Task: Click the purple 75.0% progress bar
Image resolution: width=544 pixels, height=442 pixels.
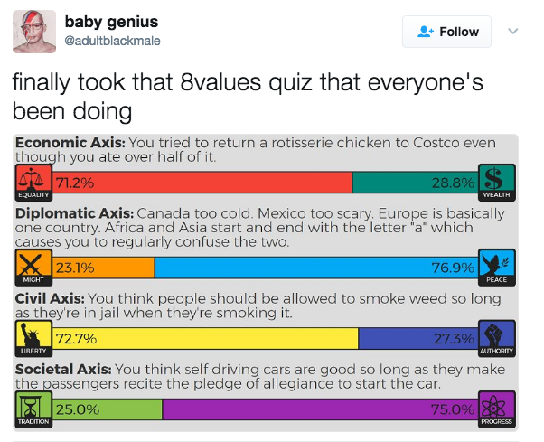Action: (320, 409)
